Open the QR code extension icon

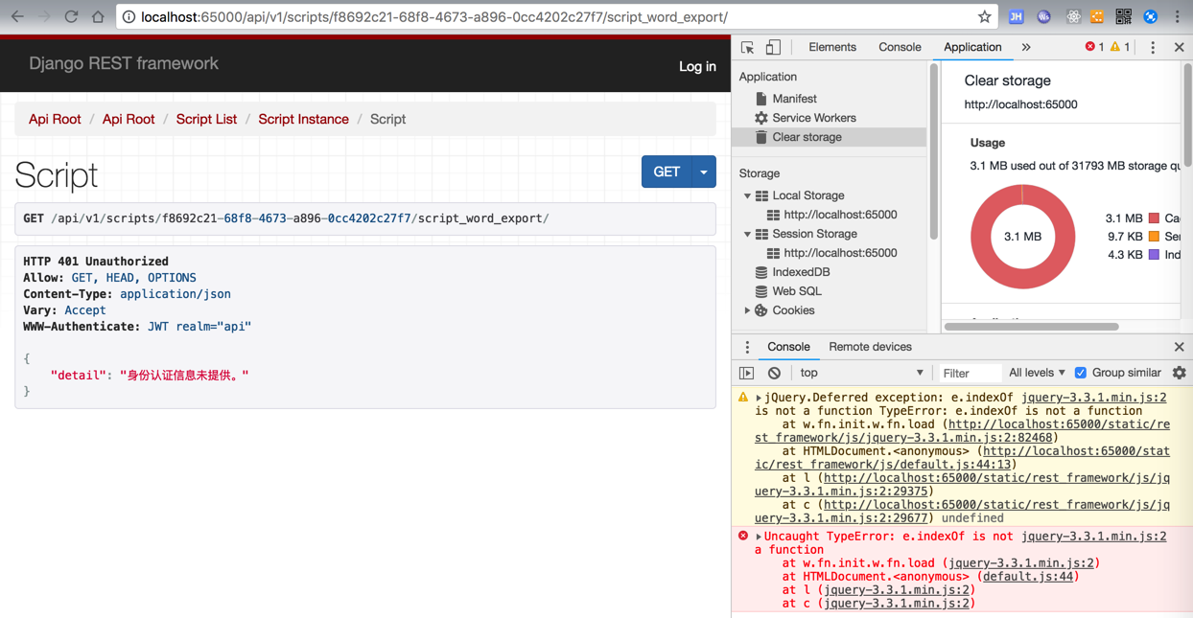(x=1123, y=16)
